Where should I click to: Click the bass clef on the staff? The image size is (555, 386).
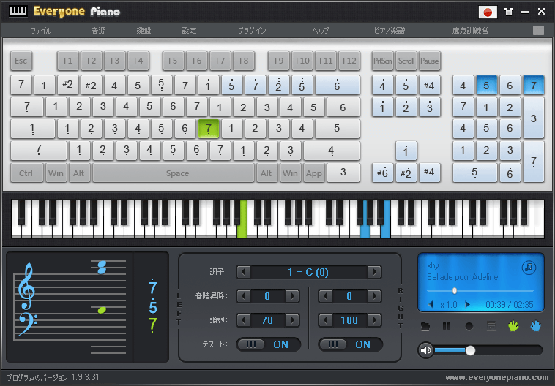tap(27, 323)
